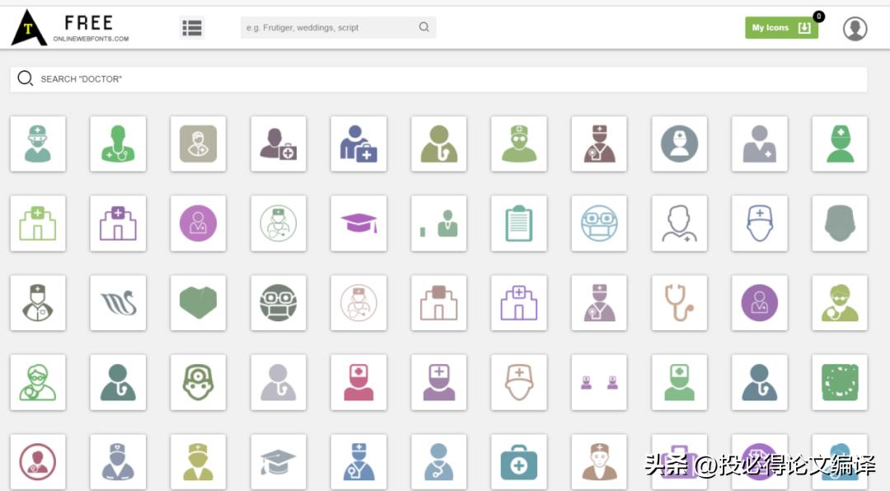Pick the dark gray masked face with glasses icon
This screenshot has width=890, height=491.
click(x=279, y=302)
